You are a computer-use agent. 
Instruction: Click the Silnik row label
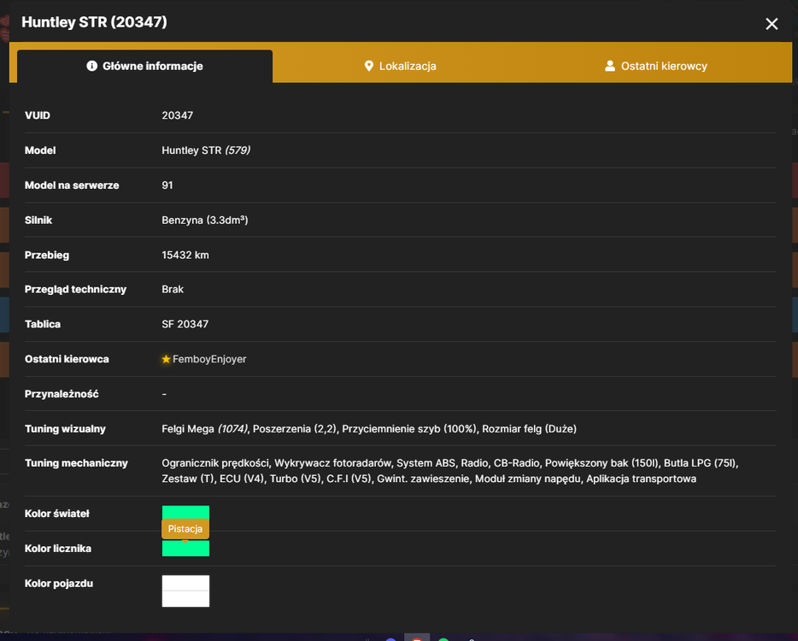click(x=38, y=220)
